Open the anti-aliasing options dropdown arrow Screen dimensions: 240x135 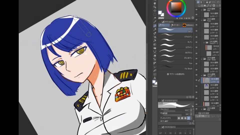191,118
